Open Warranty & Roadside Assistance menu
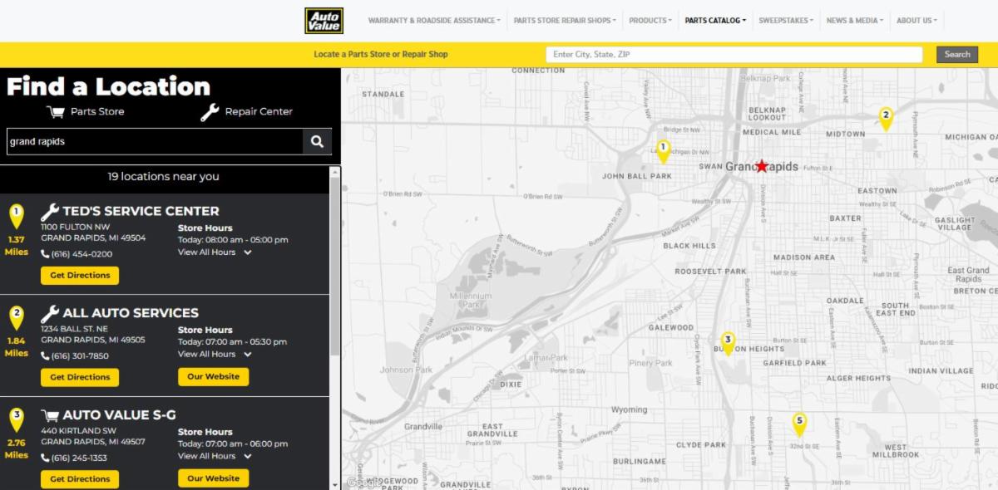Image resolution: width=998 pixels, height=490 pixels. [x=434, y=21]
